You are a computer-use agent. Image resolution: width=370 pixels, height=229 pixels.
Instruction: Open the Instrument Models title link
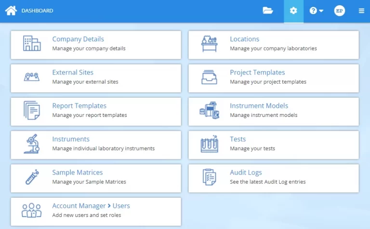pos(259,106)
